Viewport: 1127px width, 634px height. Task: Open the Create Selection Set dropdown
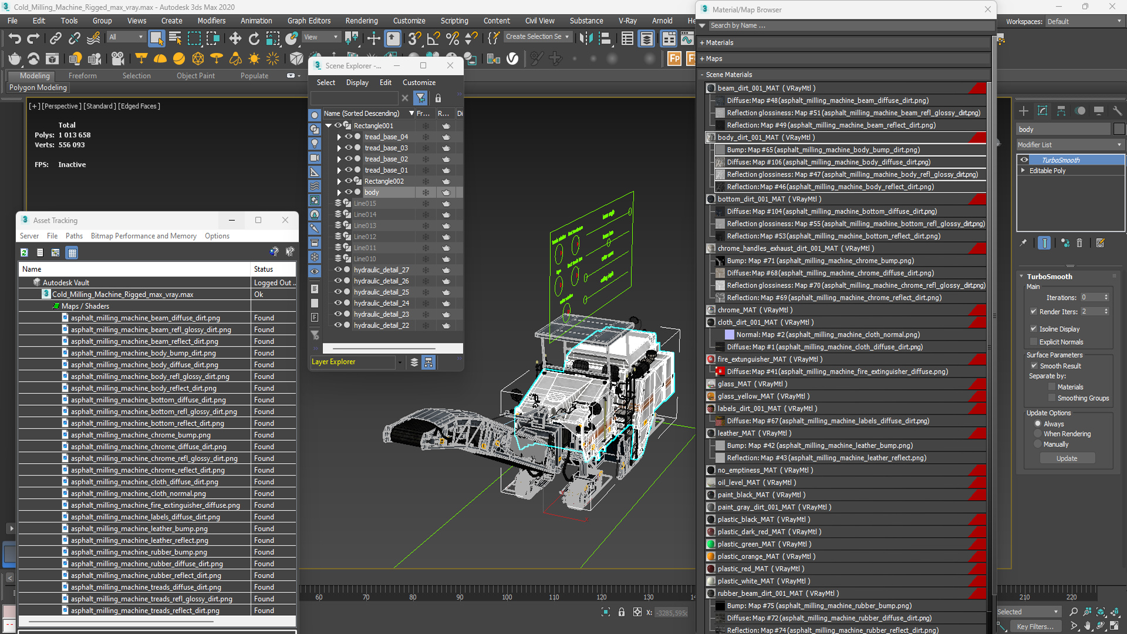pyautogui.click(x=537, y=36)
